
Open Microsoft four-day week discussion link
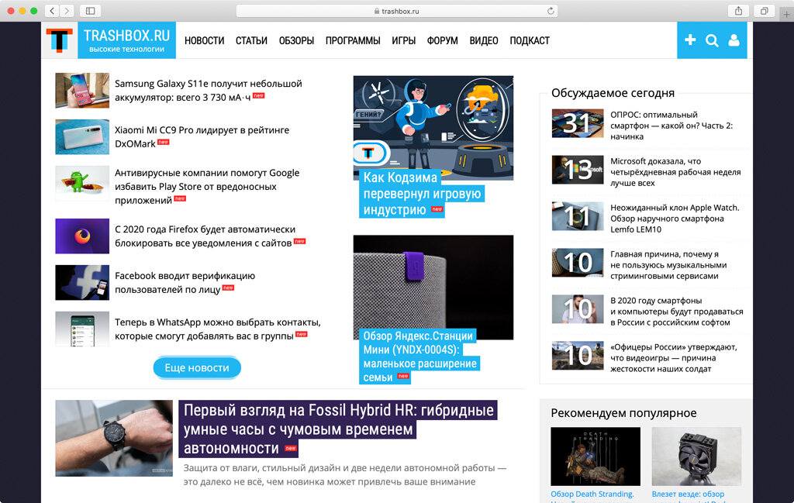click(x=675, y=172)
